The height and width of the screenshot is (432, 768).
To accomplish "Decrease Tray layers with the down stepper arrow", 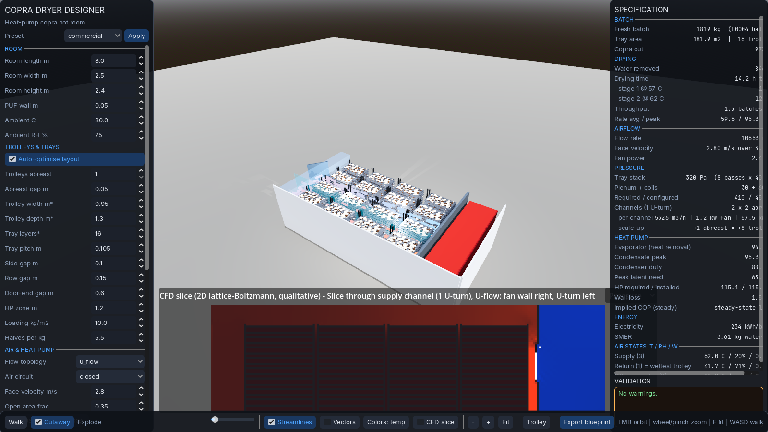I will [x=141, y=237].
